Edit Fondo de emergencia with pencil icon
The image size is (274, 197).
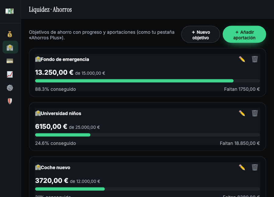tap(242, 59)
